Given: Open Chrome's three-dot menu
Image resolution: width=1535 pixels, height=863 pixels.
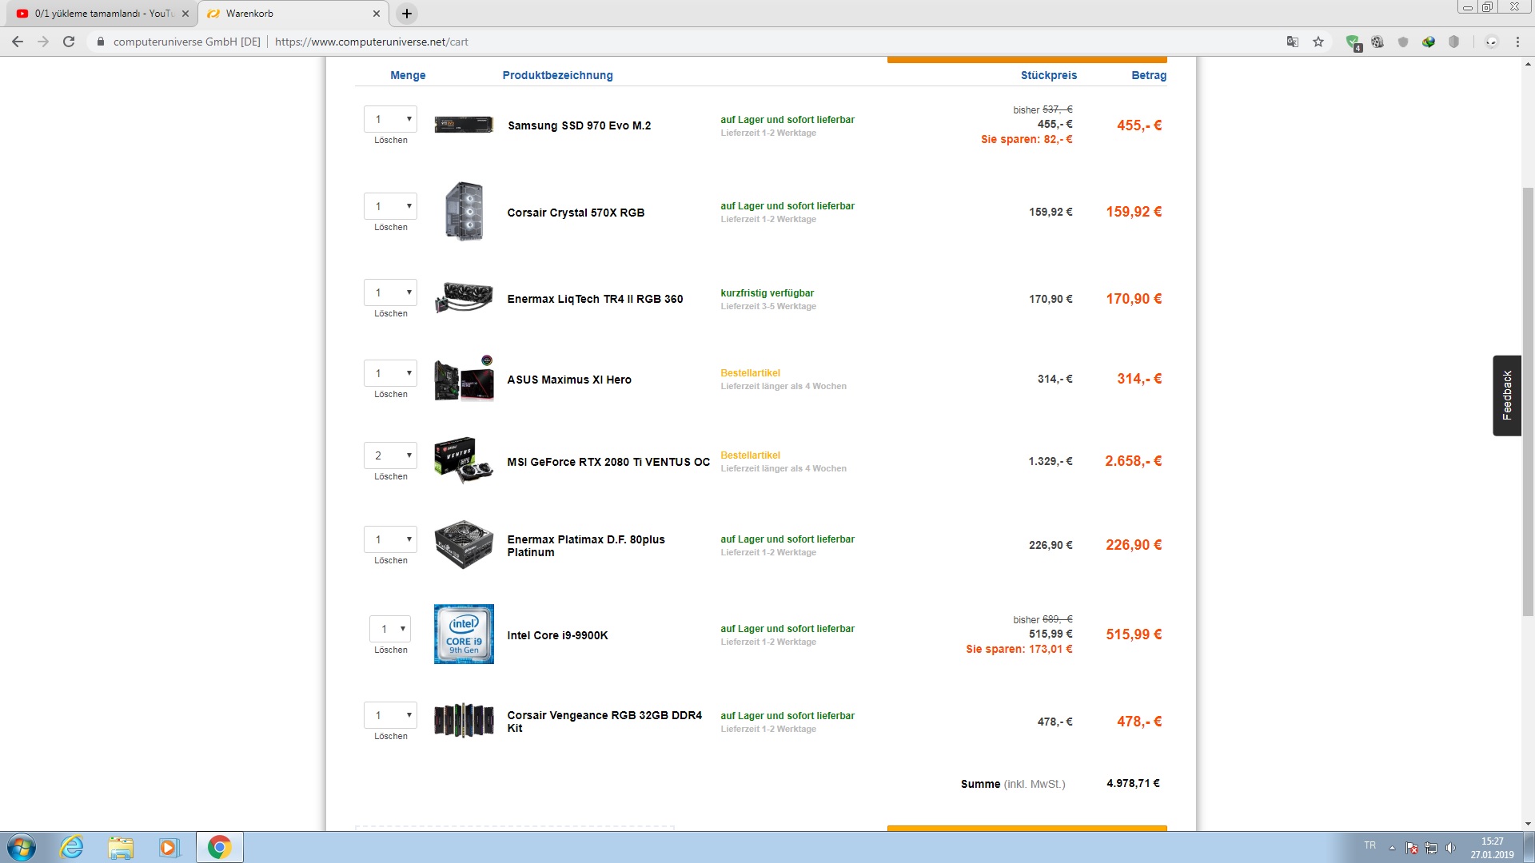Looking at the screenshot, I should pyautogui.click(x=1517, y=42).
